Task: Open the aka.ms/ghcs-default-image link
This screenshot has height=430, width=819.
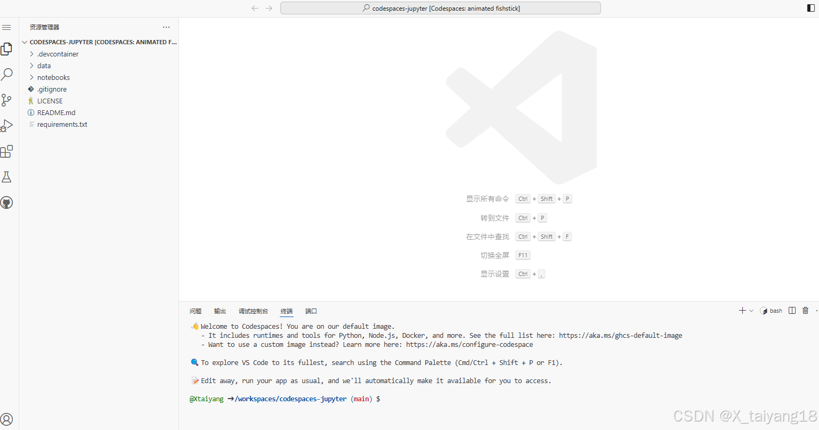Action: [621, 336]
